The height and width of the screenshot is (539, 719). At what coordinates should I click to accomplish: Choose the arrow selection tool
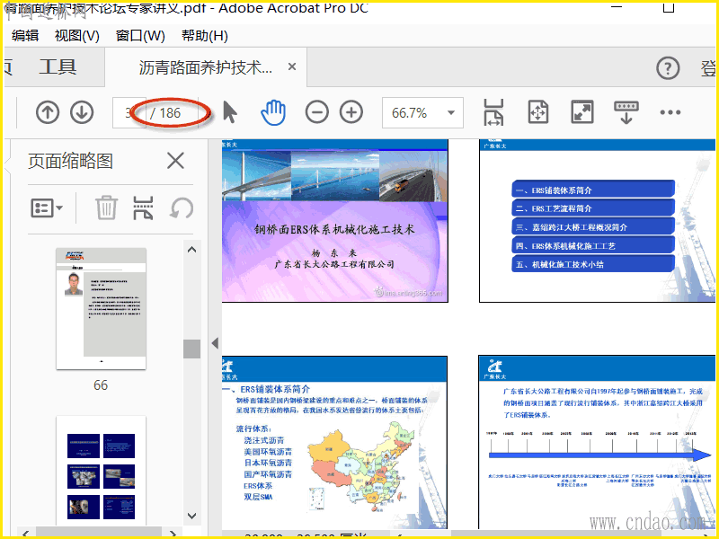230,112
